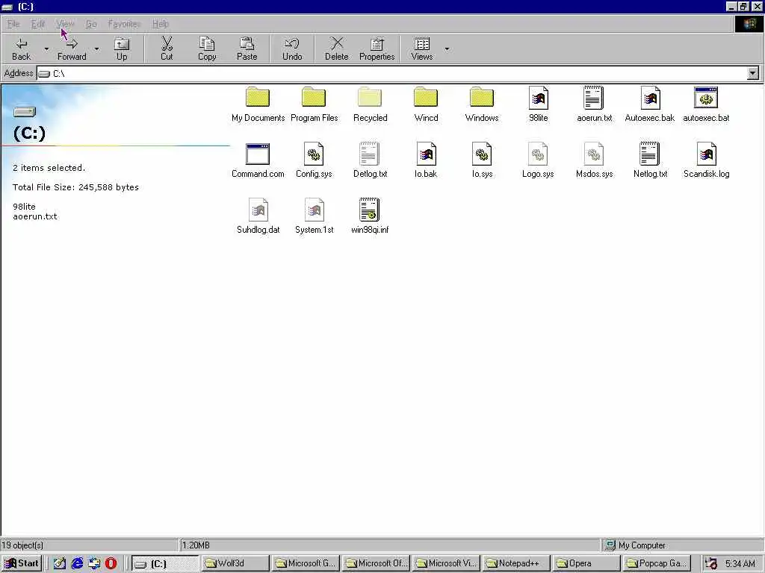This screenshot has width=765, height=573.
Task: Click in the Address field showing C:\
Action: click(392, 74)
